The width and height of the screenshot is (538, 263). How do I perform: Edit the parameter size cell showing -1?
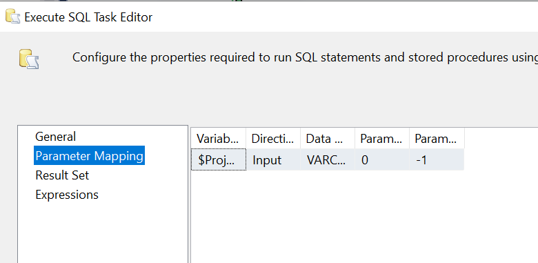click(x=437, y=159)
